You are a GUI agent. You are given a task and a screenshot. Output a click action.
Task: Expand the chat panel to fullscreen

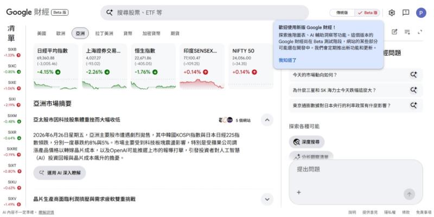tap(420, 32)
